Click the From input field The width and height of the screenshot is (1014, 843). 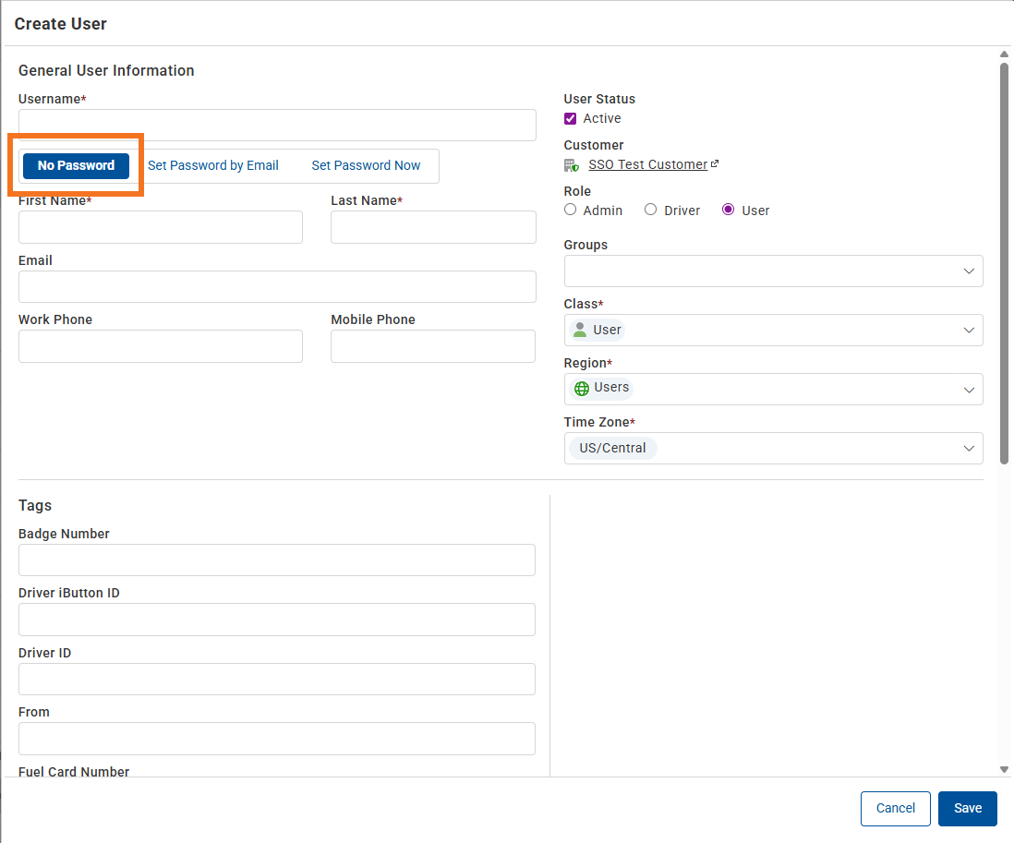[277, 739]
